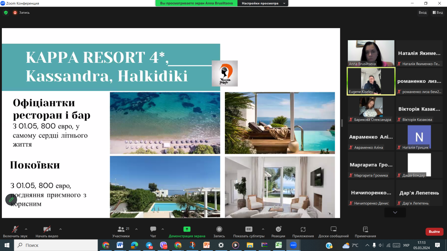Open the Windows notification center icon
The width and height of the screenshot is (447, 251).
tap(437, 245)
